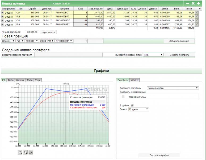Remove the Put 110 000 position row
This screenshot has height=160, width=206.
coord(197,17)
